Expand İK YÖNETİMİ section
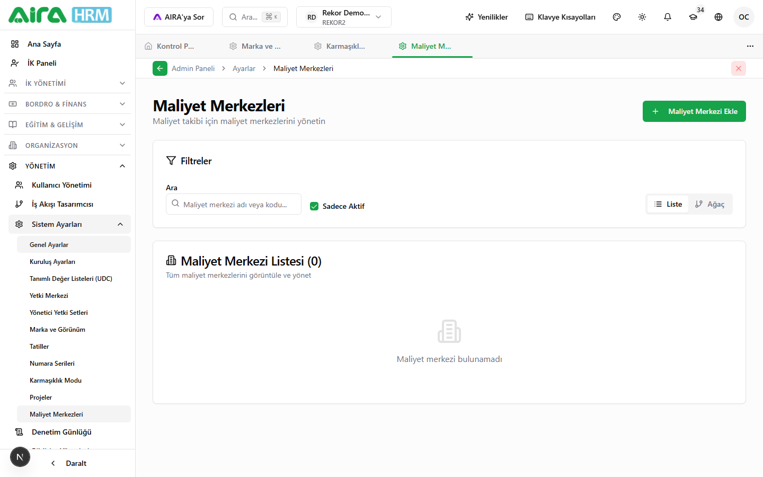This screenshot has height=477, width=763. (67, 83)
